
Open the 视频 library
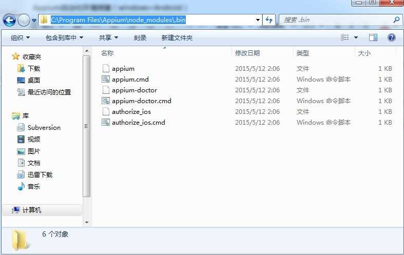34,140
